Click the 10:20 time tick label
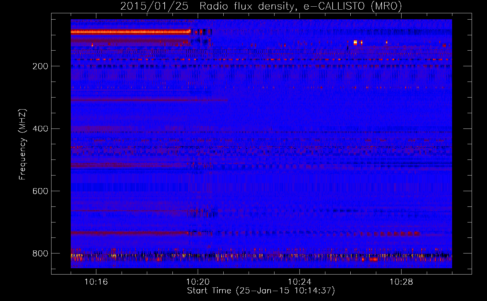This screenshot has width=487, height=301. point(198,282)
